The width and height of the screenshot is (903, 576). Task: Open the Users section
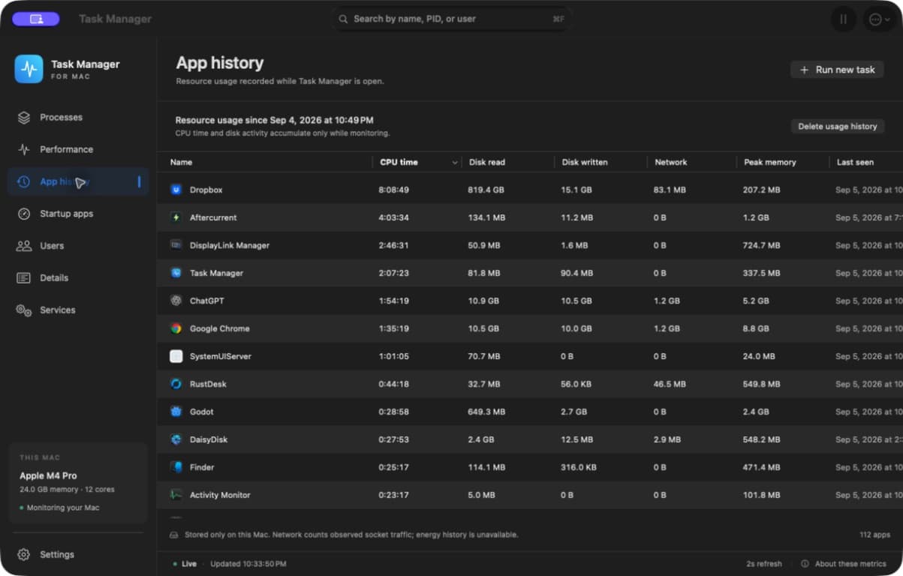(78, 246)
